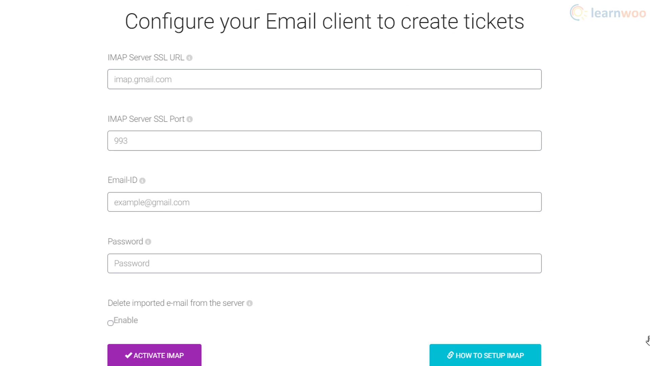Click into the Email-ID input field
The width and height of the screenshot is (650, 366).
point(324,202)
